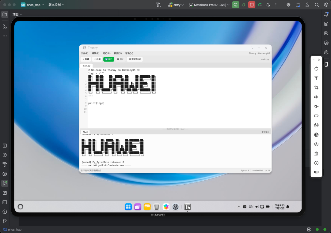Open the emulator settings gear icon
The image size is (331, 233).
pos(316,144)
